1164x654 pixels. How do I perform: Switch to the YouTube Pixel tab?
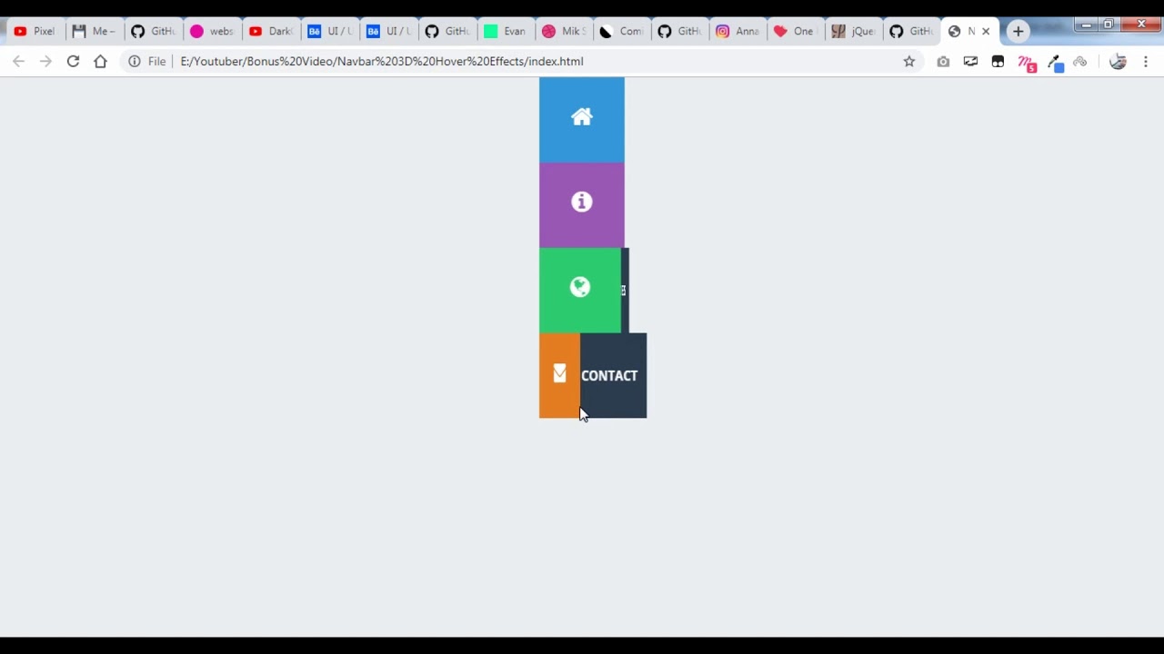click(x=35, y=31)
